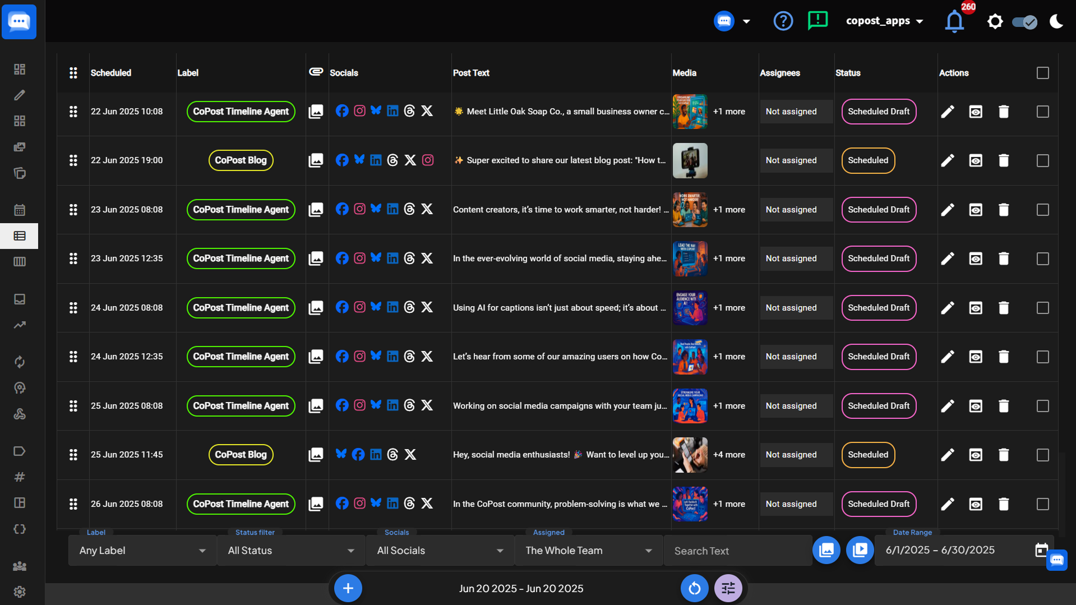Check the 22 Jun 2025 19:00 row checkbox
Image resolution: width=1076 pixels, height=605 pixels.
[1042, 160]
